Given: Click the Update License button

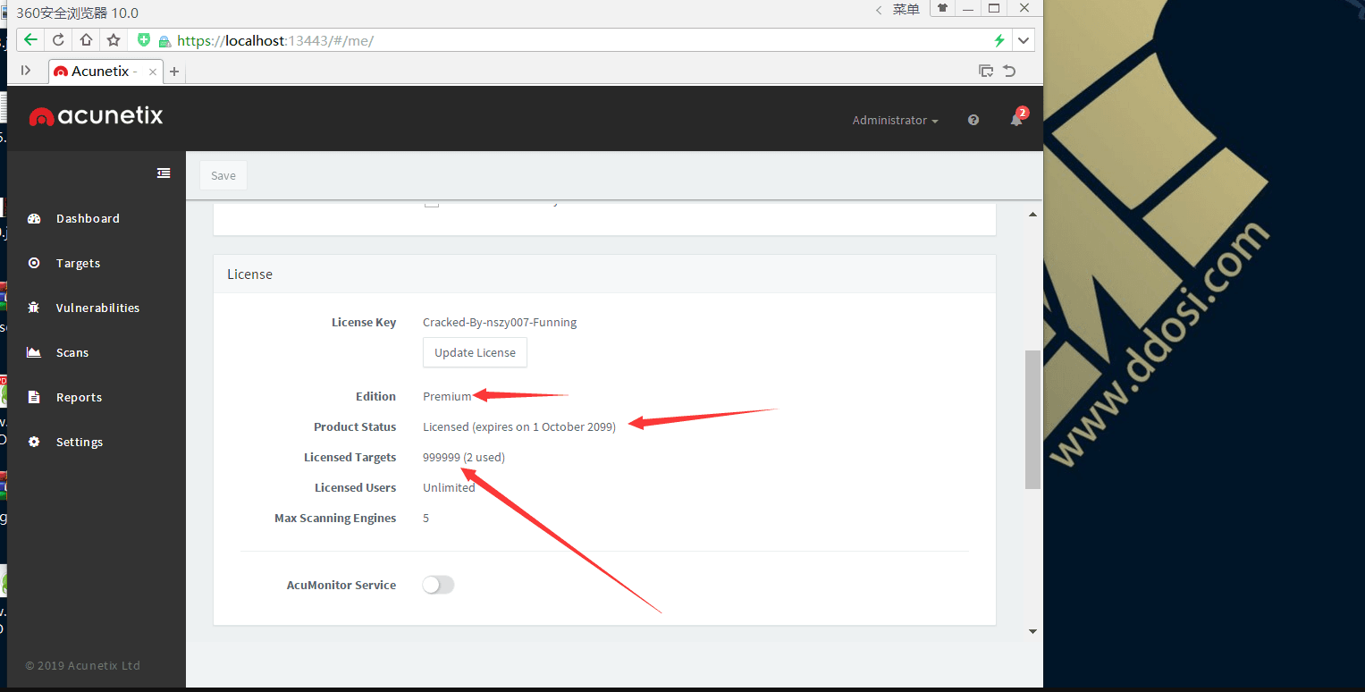Looking at the screenshot, I should coord(475,352).
